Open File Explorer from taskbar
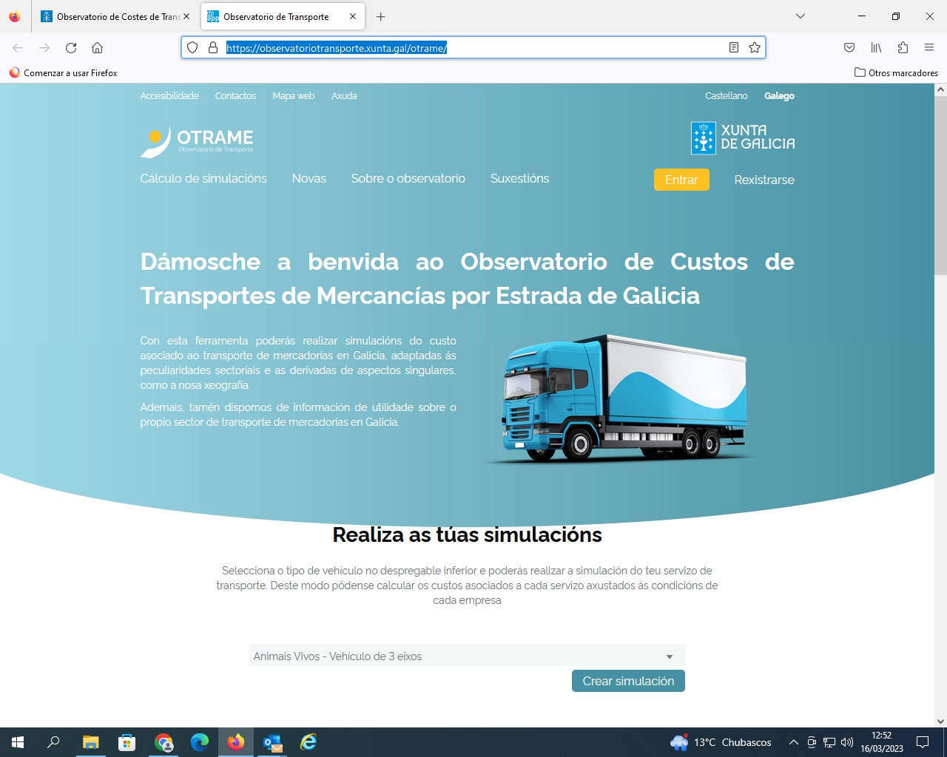 pyautogui.click(x=90, y=742)
